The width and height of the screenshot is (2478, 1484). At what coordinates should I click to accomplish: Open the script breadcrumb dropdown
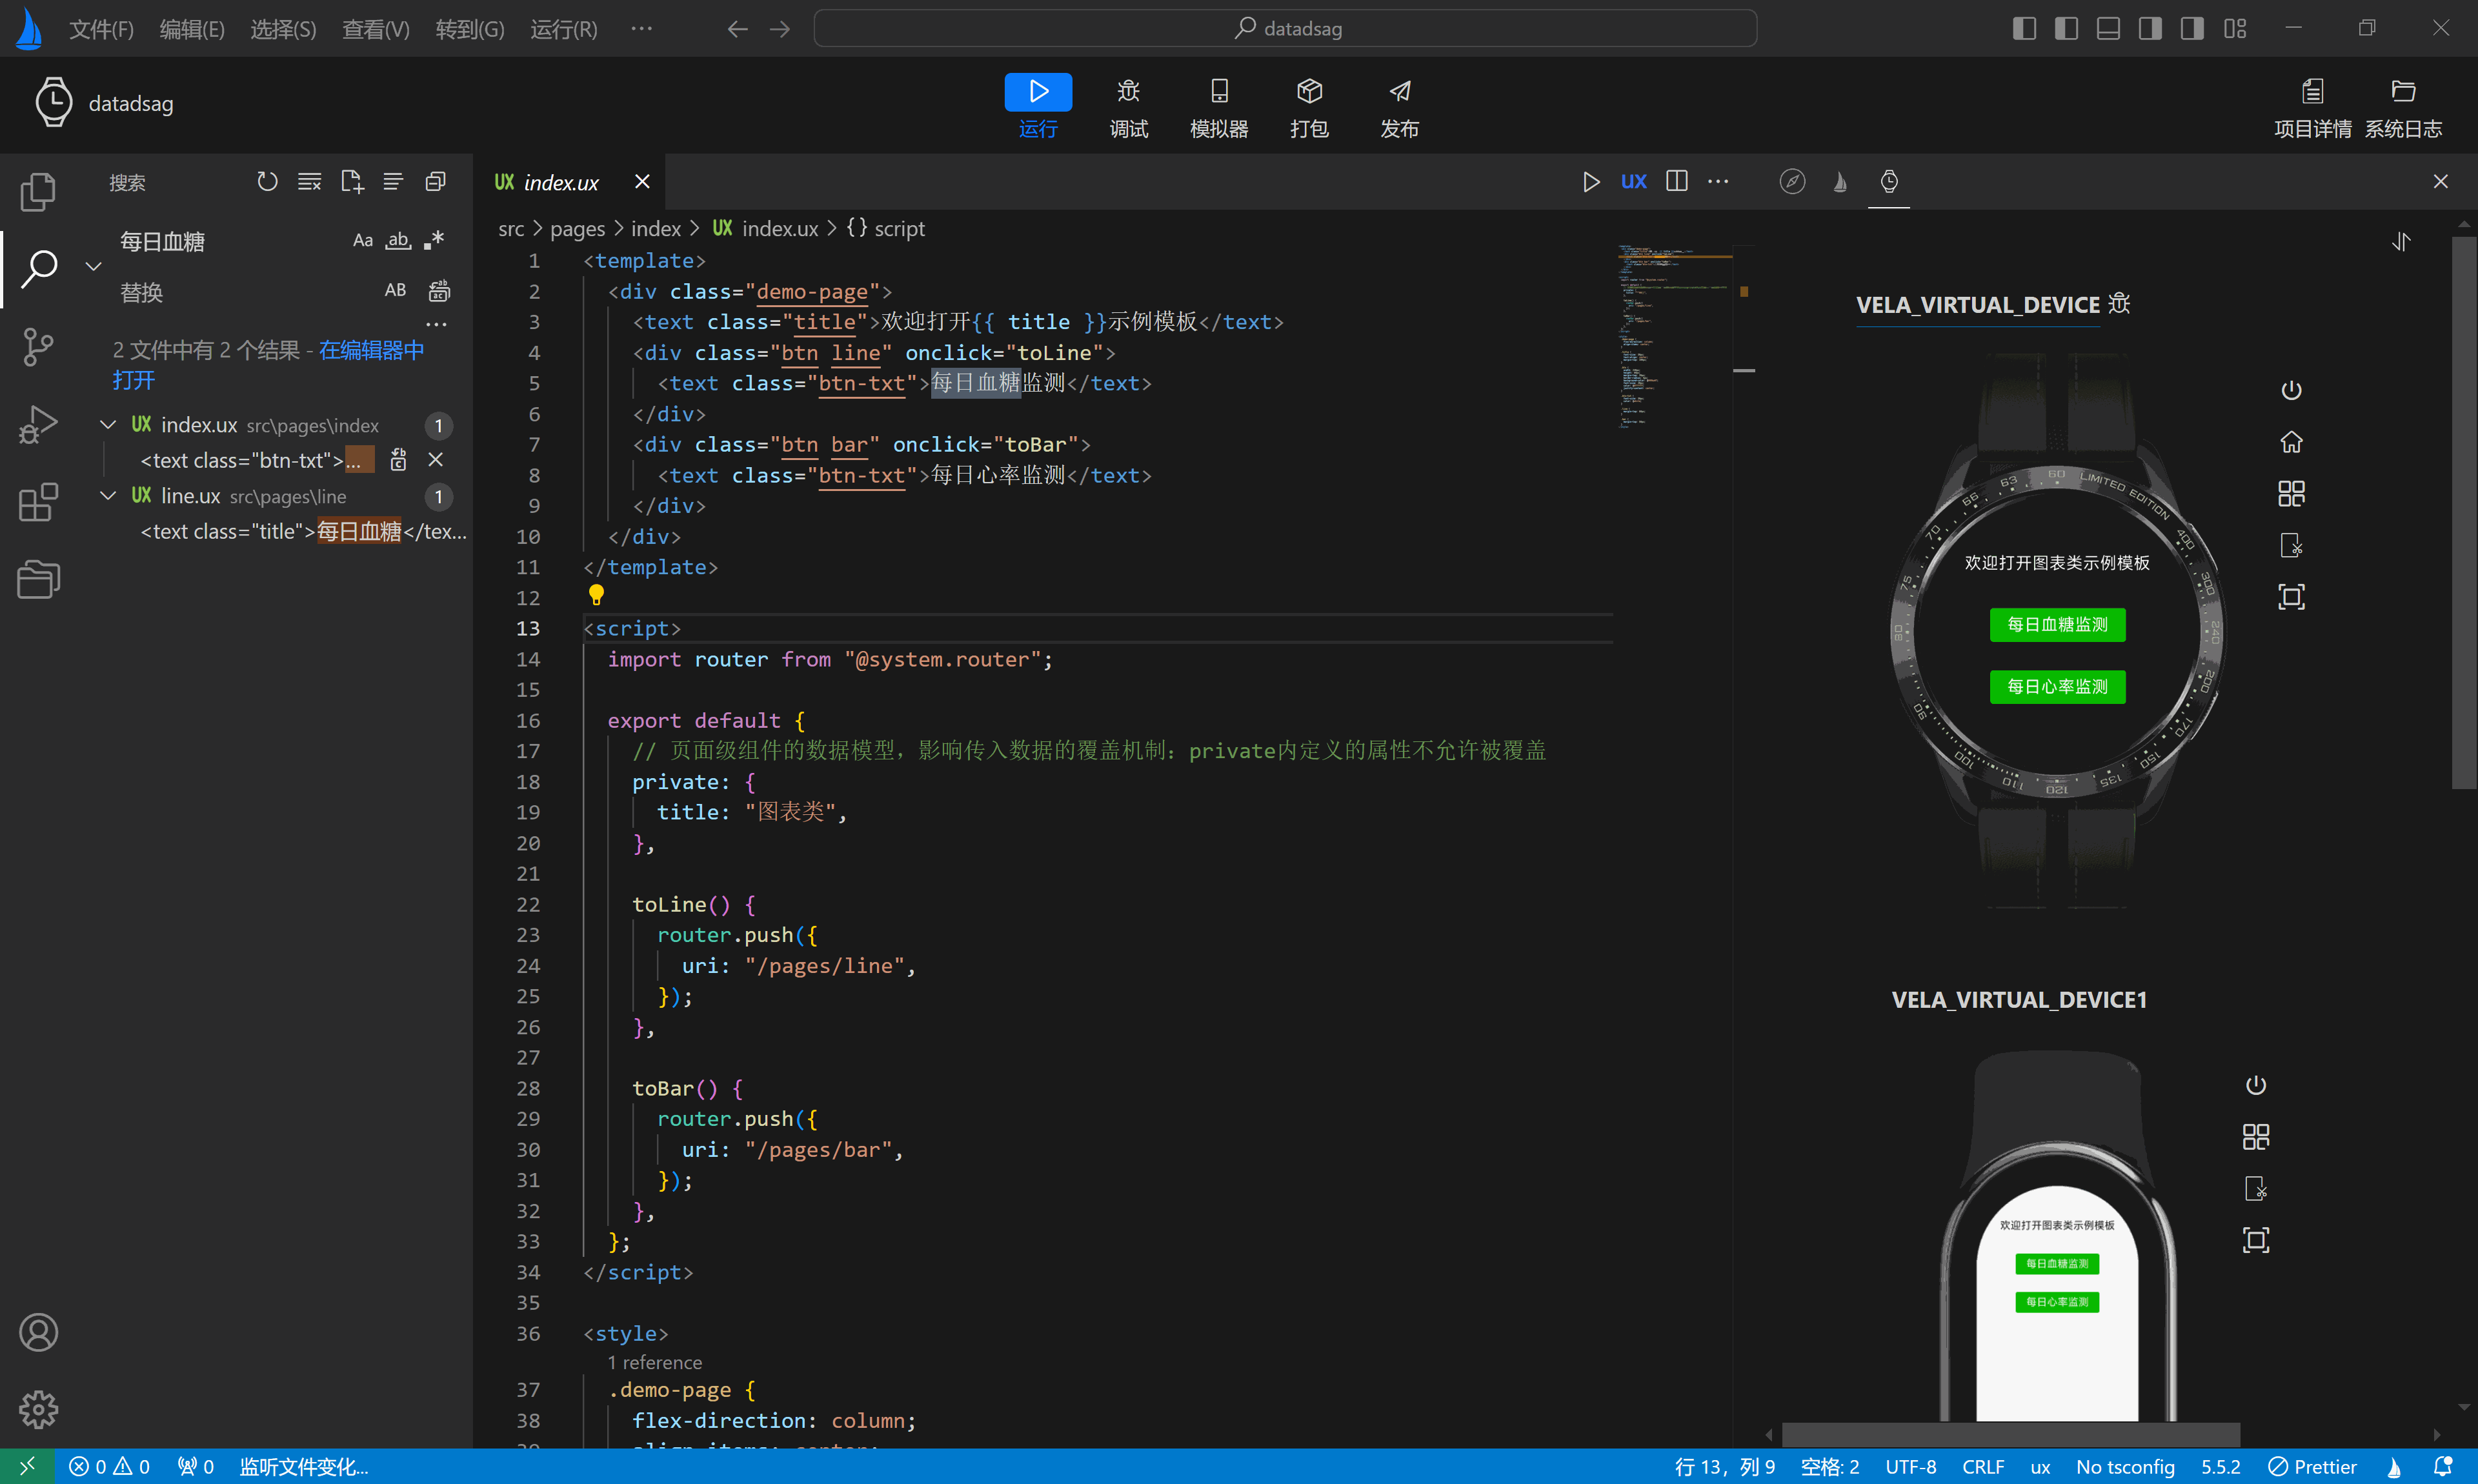coord(885,229)
